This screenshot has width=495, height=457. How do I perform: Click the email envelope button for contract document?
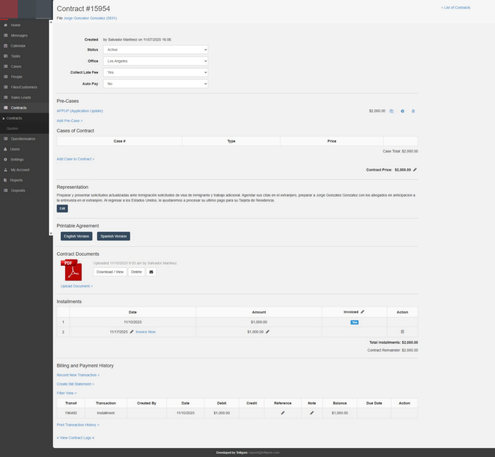(x=151, y=272)
